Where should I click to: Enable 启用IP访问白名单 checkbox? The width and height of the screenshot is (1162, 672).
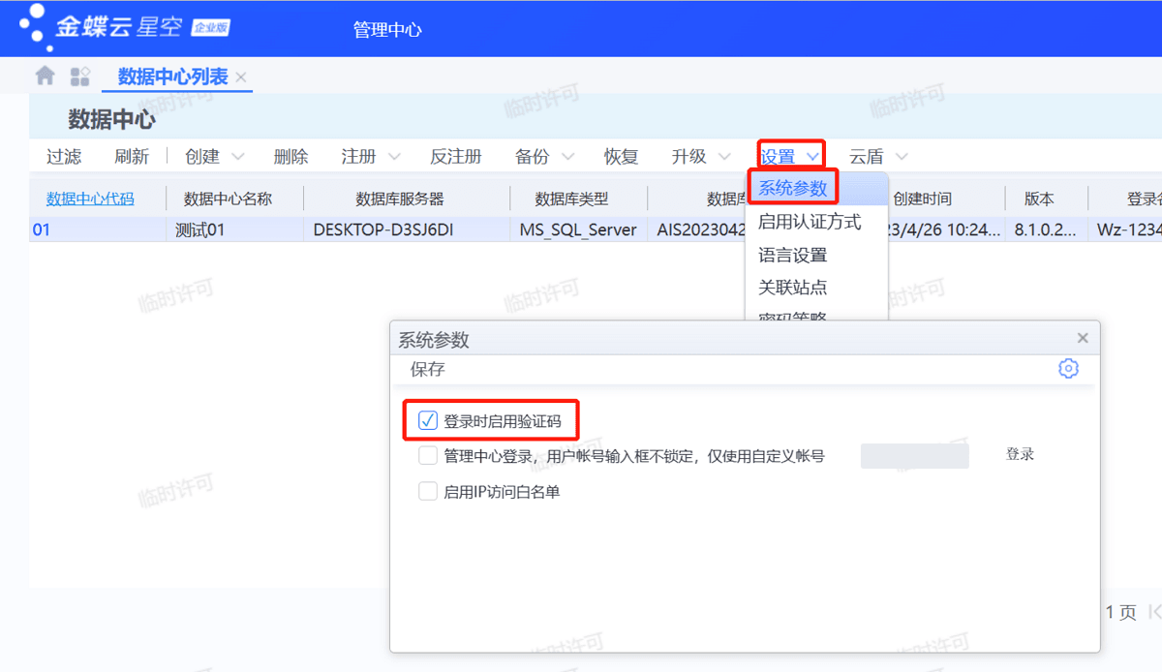tap(428, 492)
